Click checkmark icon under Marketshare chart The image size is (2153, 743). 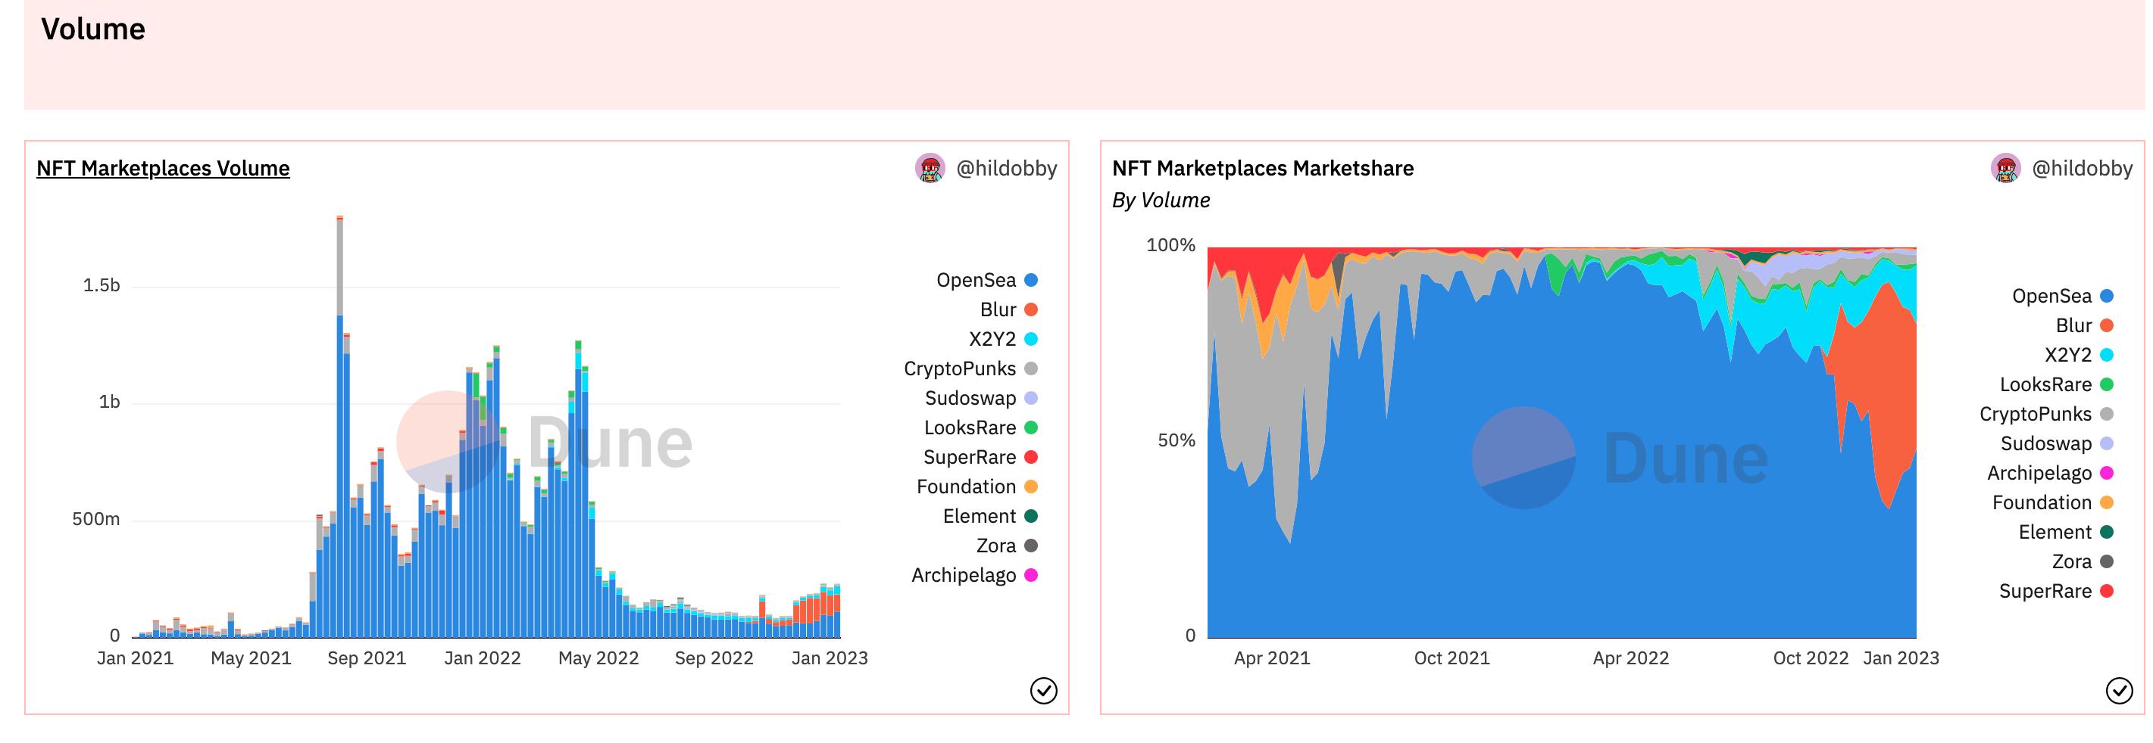[x=2119, y=690]
